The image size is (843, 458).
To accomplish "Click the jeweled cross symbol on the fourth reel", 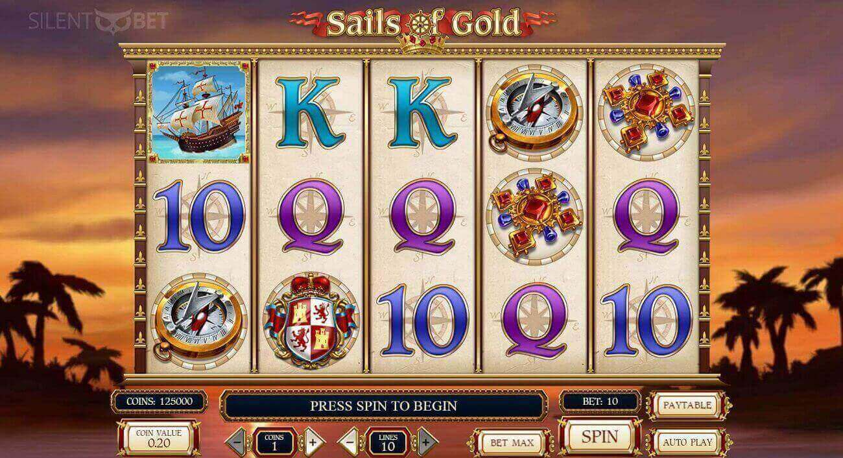I will click(535, 215).
